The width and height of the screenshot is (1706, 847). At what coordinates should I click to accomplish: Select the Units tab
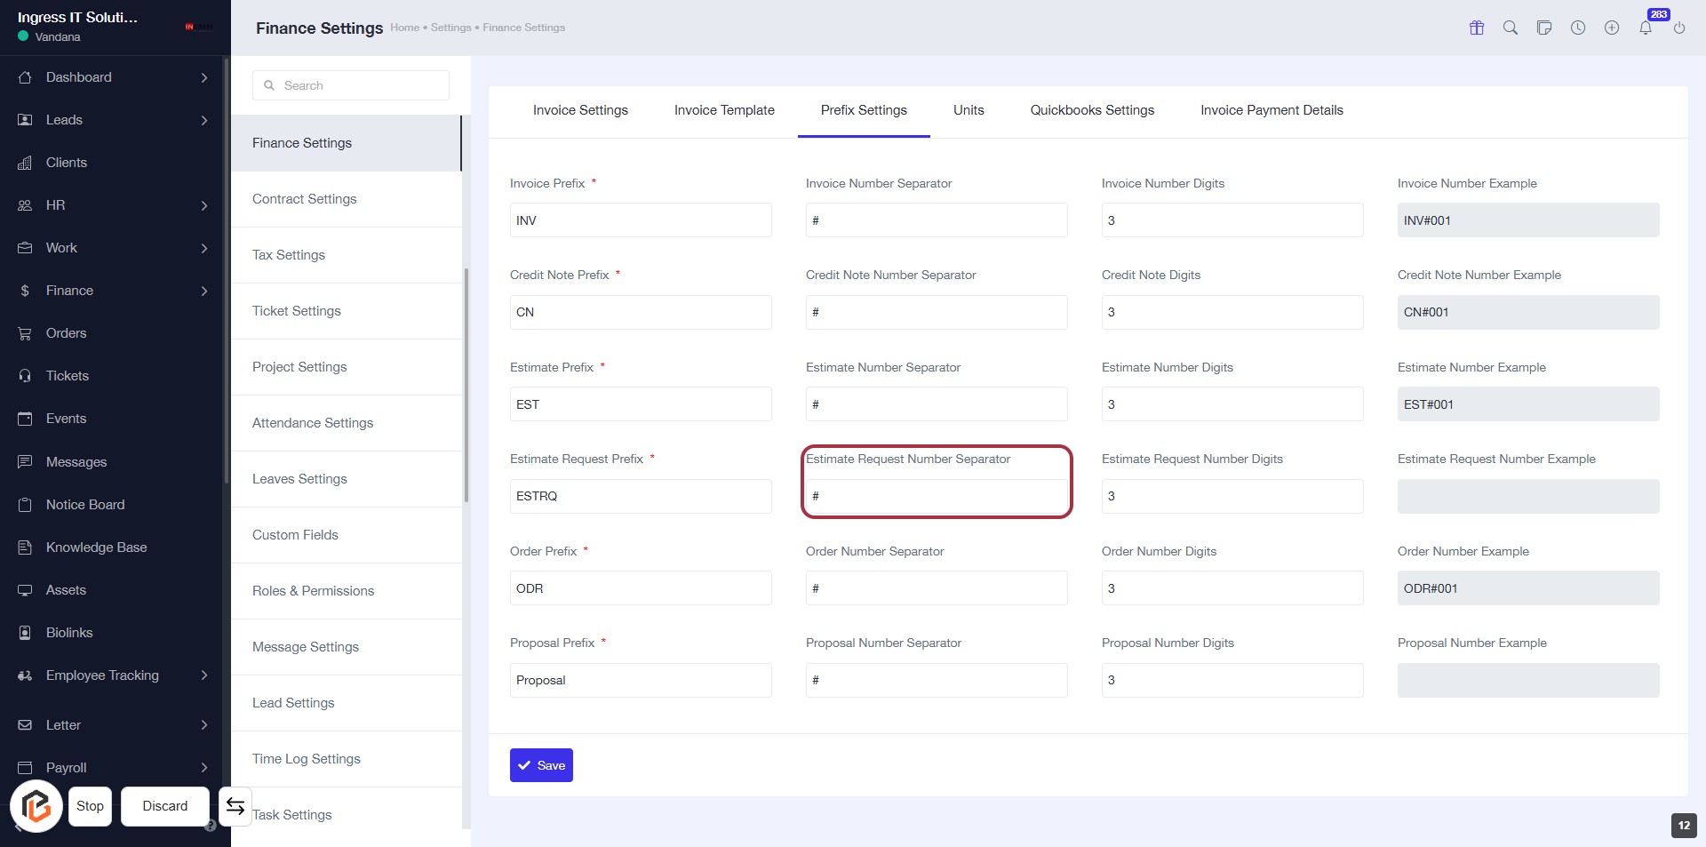pos(969,110)
